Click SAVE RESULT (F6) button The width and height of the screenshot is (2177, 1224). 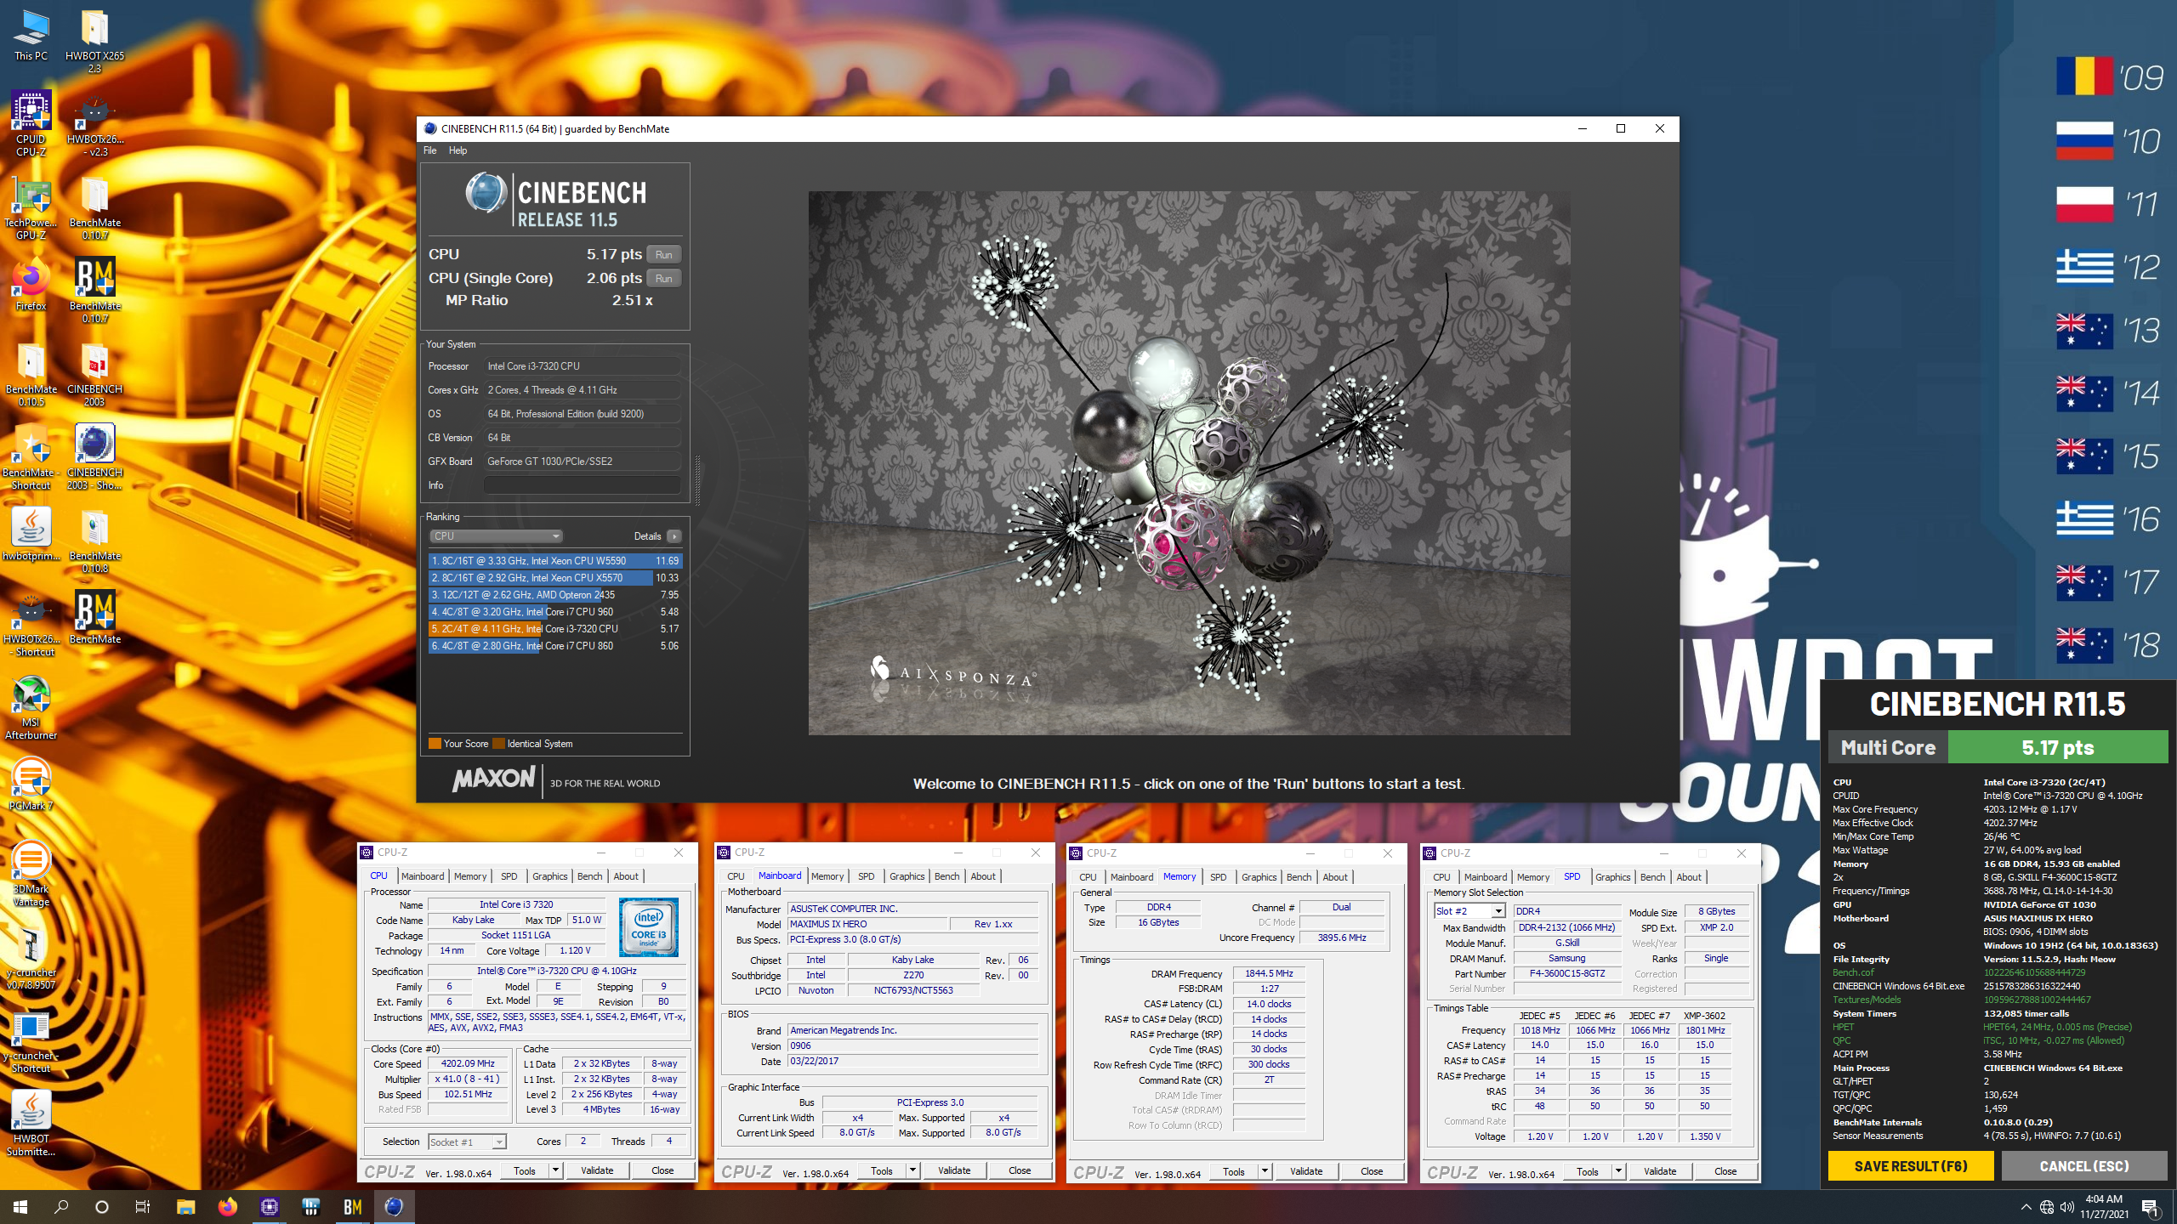(x=1911, y=1166)
